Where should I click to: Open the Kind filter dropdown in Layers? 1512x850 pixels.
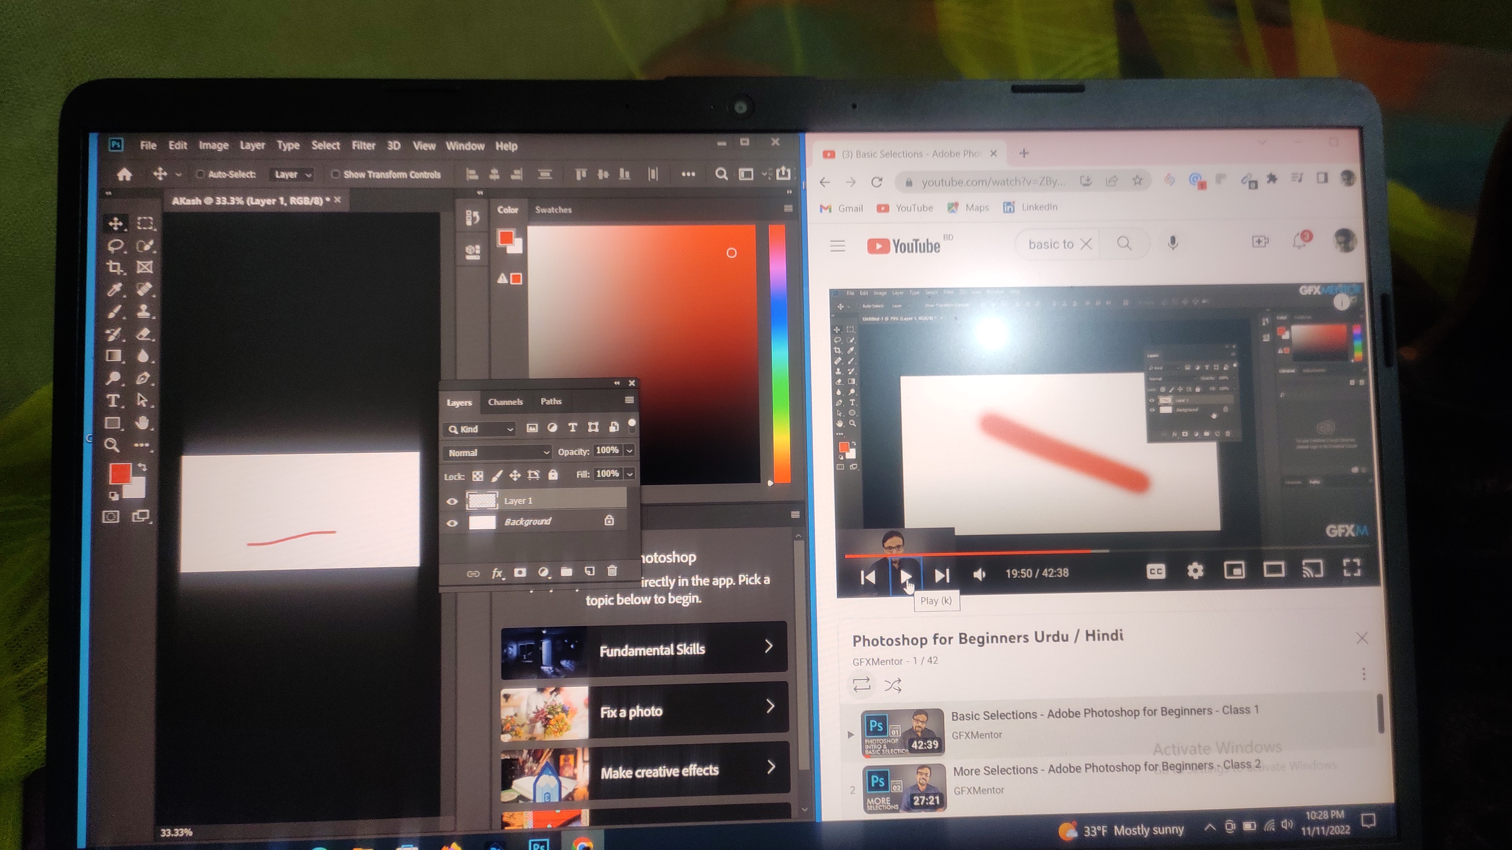click(x=480, y=430)
